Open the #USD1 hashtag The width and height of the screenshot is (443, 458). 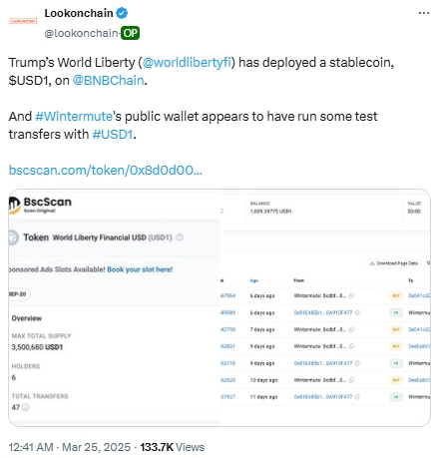(x=113, y=135)
